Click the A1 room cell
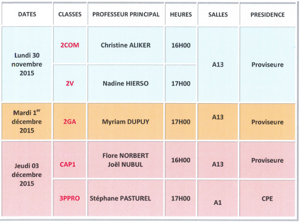The height and width of the screenshot is (224, 301). 218,198
